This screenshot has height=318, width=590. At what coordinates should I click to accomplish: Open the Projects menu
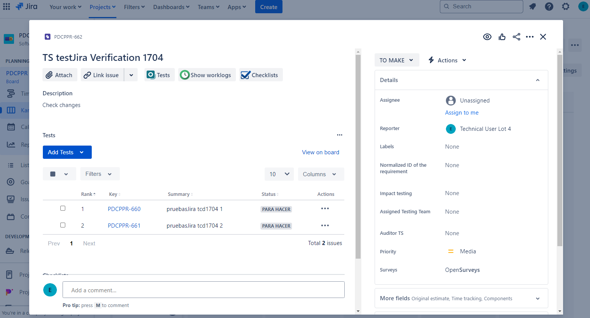(x=102, y=7)
